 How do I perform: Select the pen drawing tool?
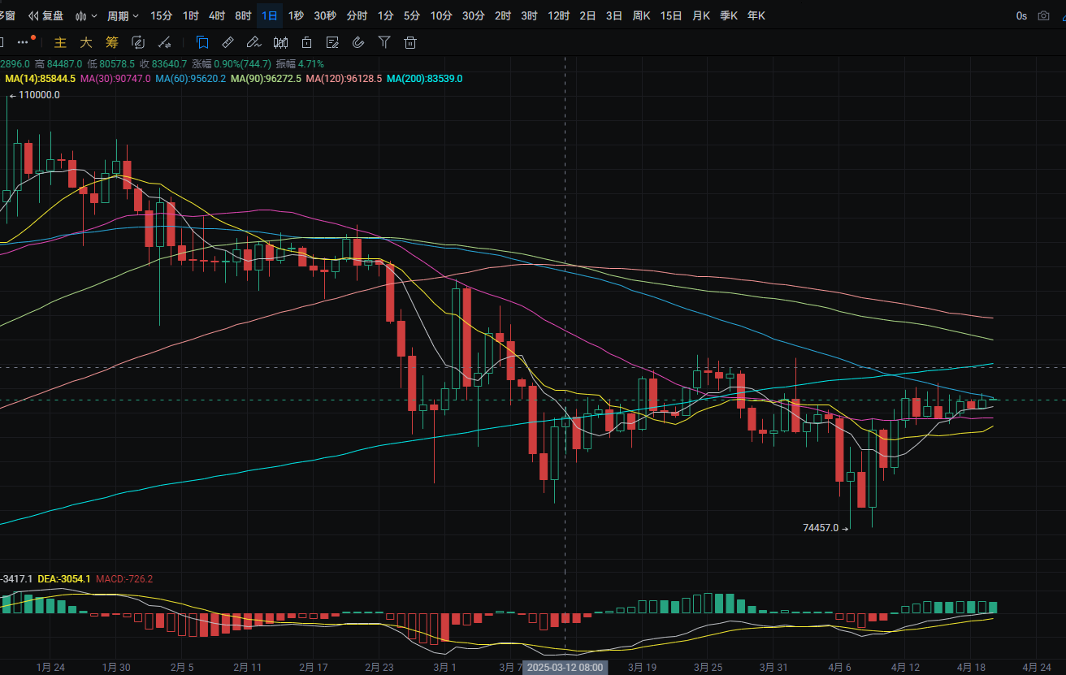coord(253,43)
